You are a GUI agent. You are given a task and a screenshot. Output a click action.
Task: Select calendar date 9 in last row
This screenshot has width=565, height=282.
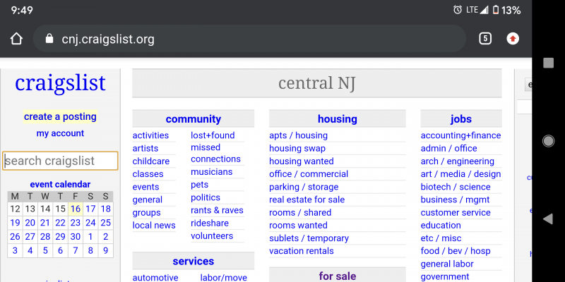(x=105, y=250)
